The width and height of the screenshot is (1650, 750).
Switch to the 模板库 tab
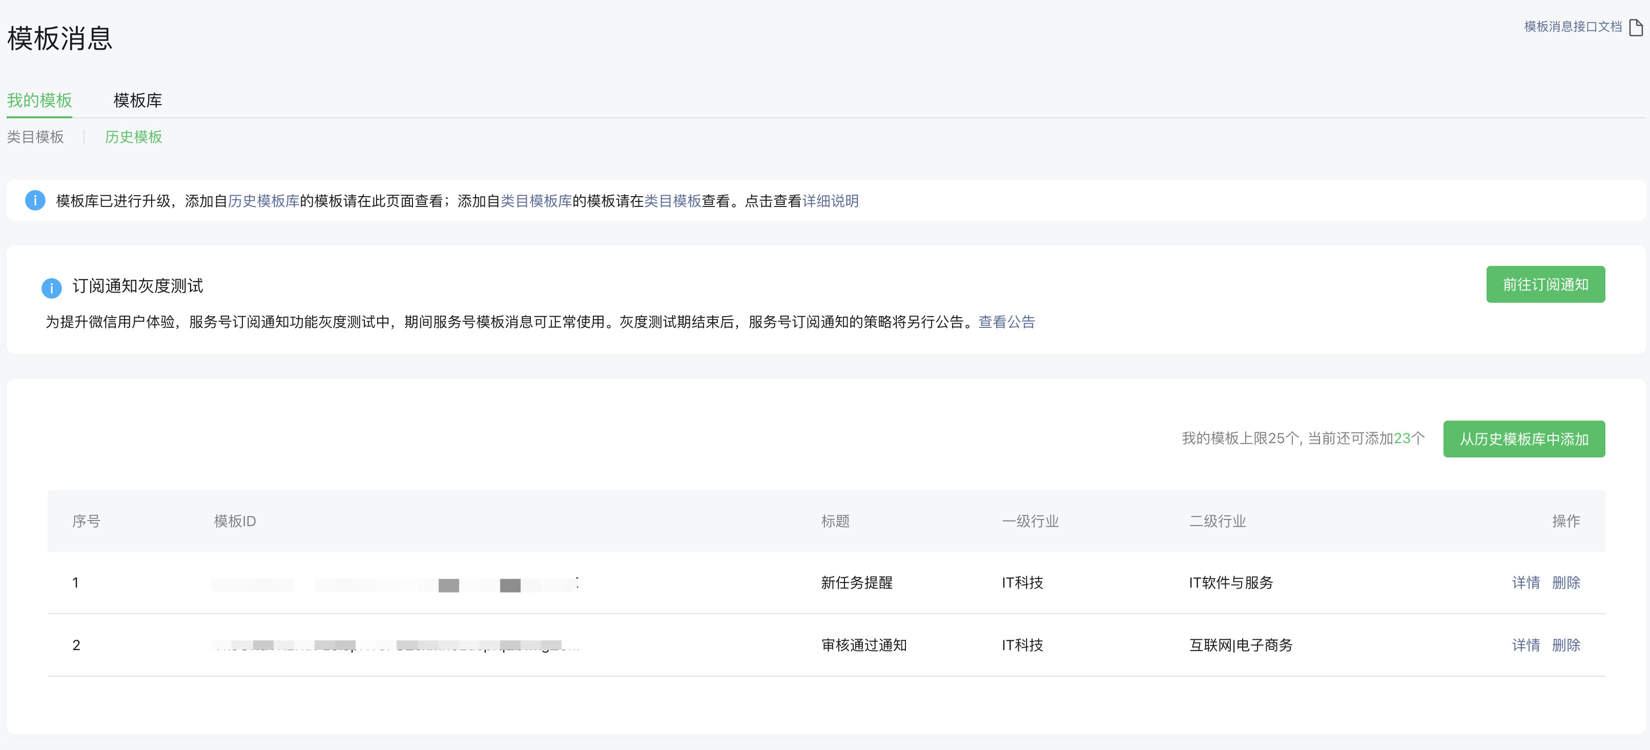pyautogui.click(x=138, y=100)
